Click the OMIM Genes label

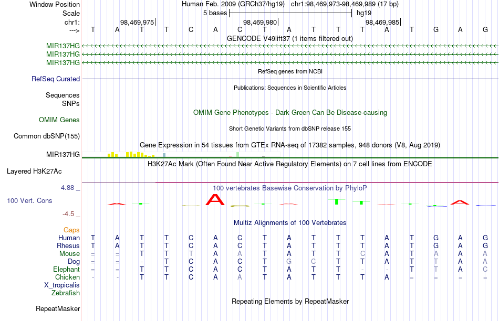click(59, 120)
